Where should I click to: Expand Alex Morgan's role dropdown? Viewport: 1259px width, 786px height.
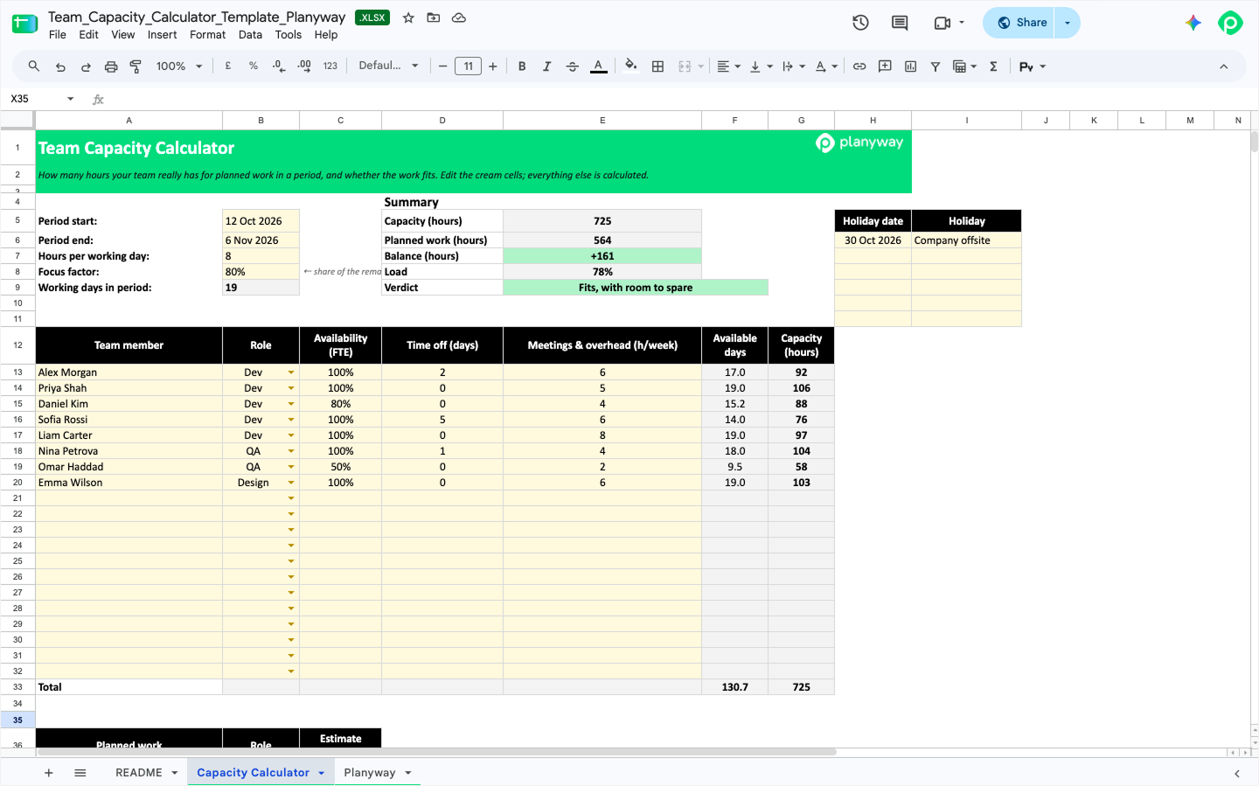[291, 372]
